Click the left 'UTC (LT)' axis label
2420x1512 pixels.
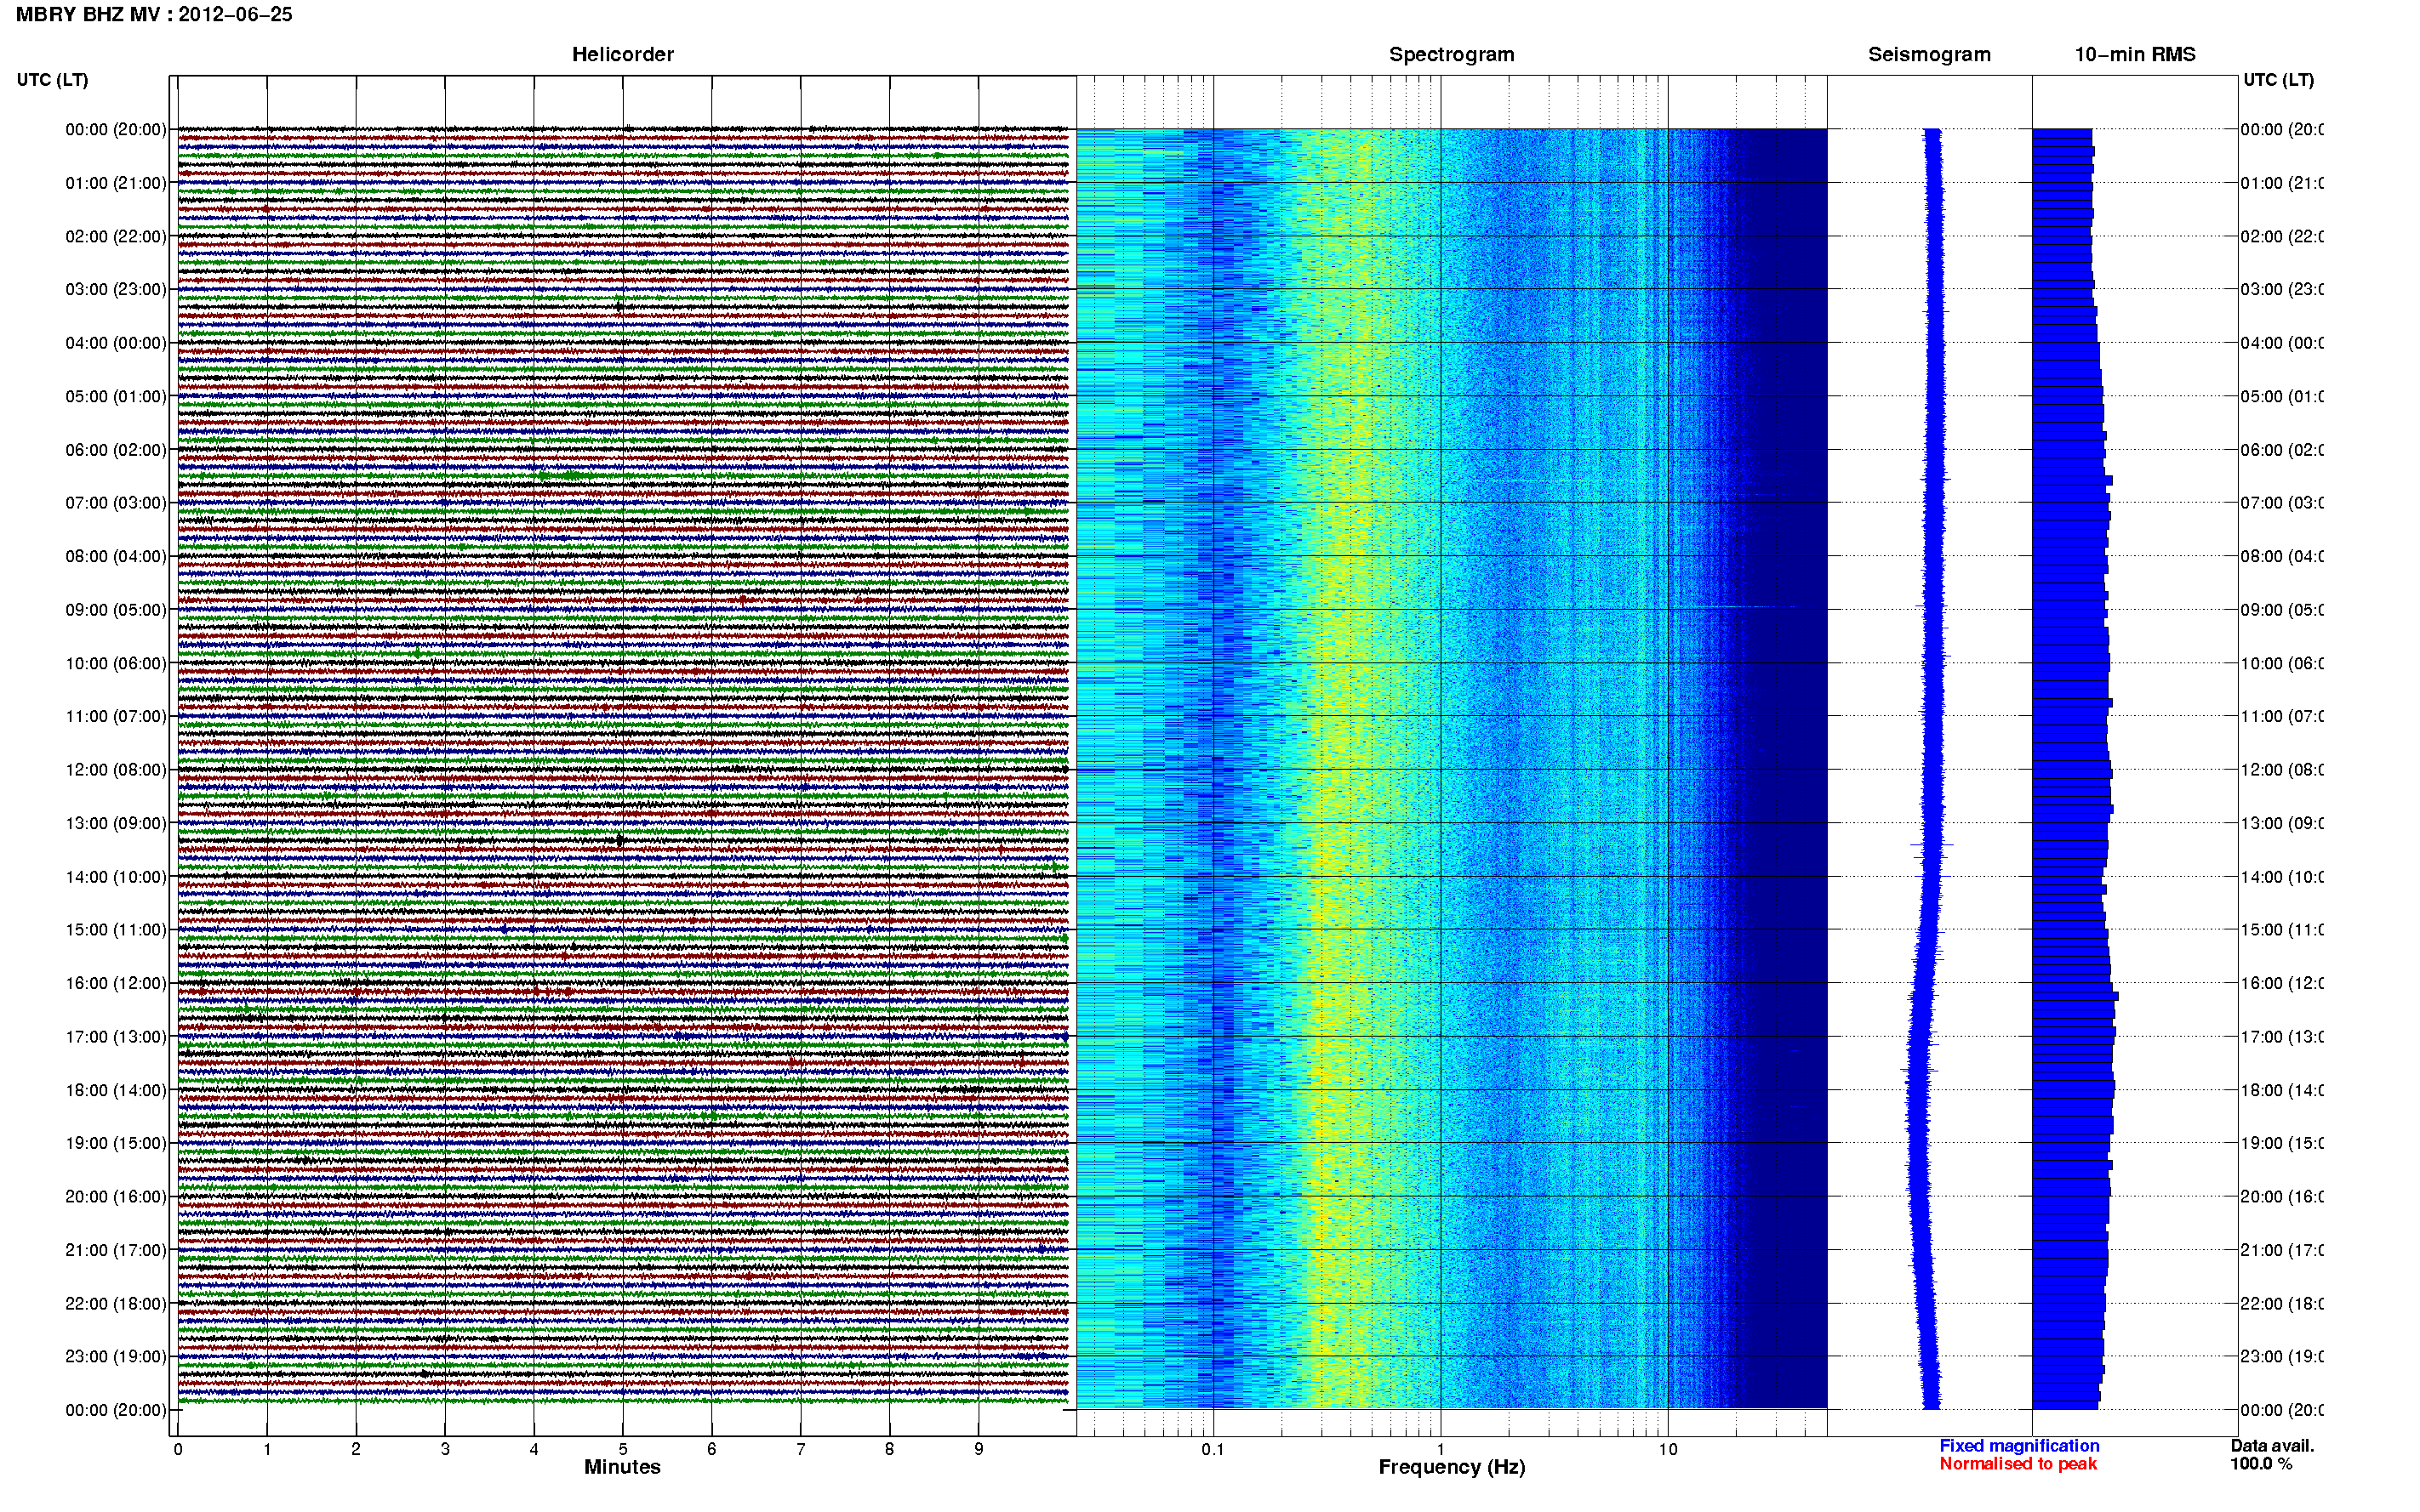pyautogui.click(x=52, y=79)
